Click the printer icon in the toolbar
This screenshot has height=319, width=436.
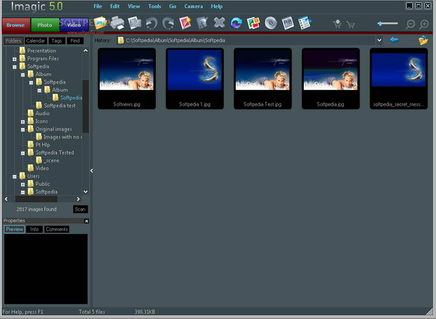tap(117, 24)
